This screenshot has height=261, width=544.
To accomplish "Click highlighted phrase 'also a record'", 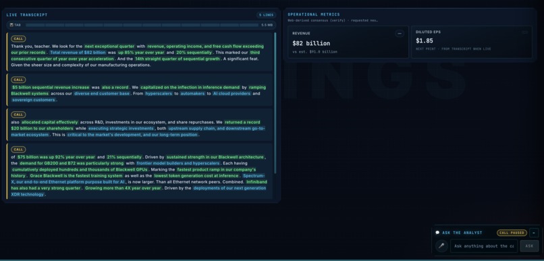I will click(x=115, y=88).
